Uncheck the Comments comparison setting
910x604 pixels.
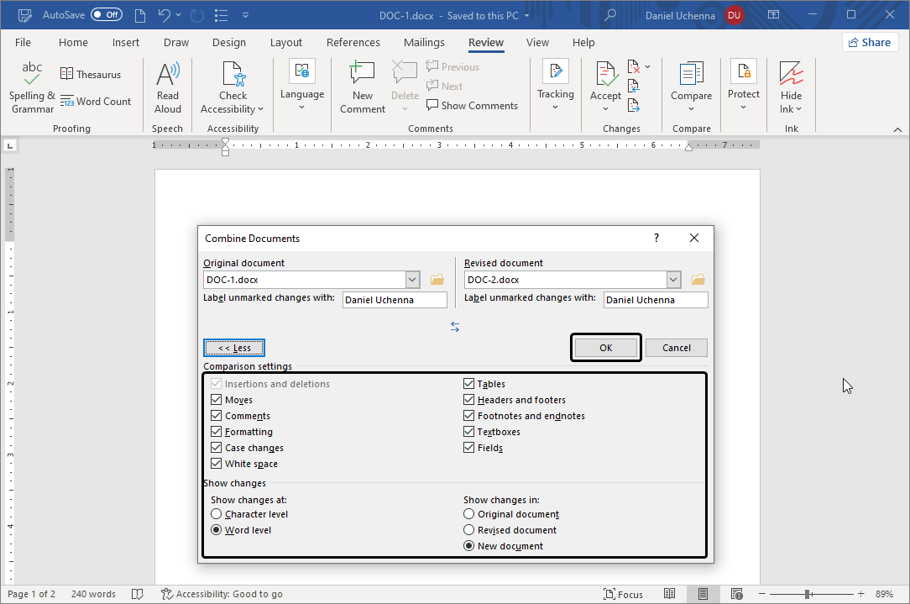pyautogui.click(x=217, y=415)
